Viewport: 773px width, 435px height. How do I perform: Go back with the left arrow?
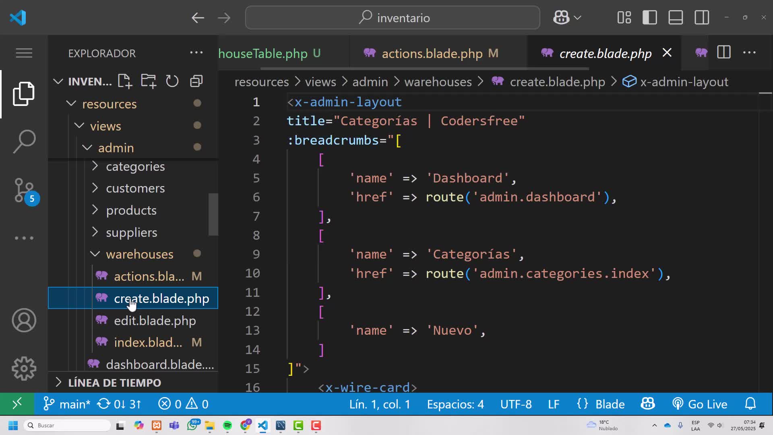click(198, 18)
